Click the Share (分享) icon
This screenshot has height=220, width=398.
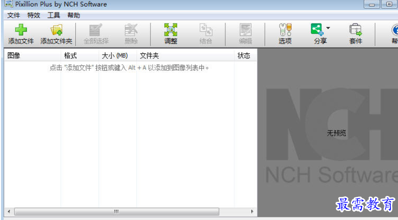pos(317,30)
